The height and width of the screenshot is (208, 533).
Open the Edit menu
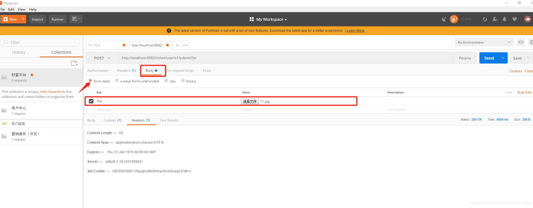point(11,9)
